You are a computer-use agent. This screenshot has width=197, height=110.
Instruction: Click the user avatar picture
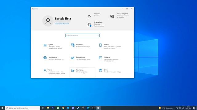48,21
